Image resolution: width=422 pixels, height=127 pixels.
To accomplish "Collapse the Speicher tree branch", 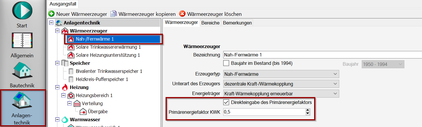I will [x=57, y=63].
